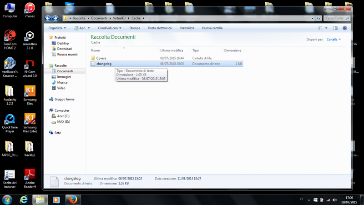Select the Samsung Kies (Lite) icon

tap(30, 123)
